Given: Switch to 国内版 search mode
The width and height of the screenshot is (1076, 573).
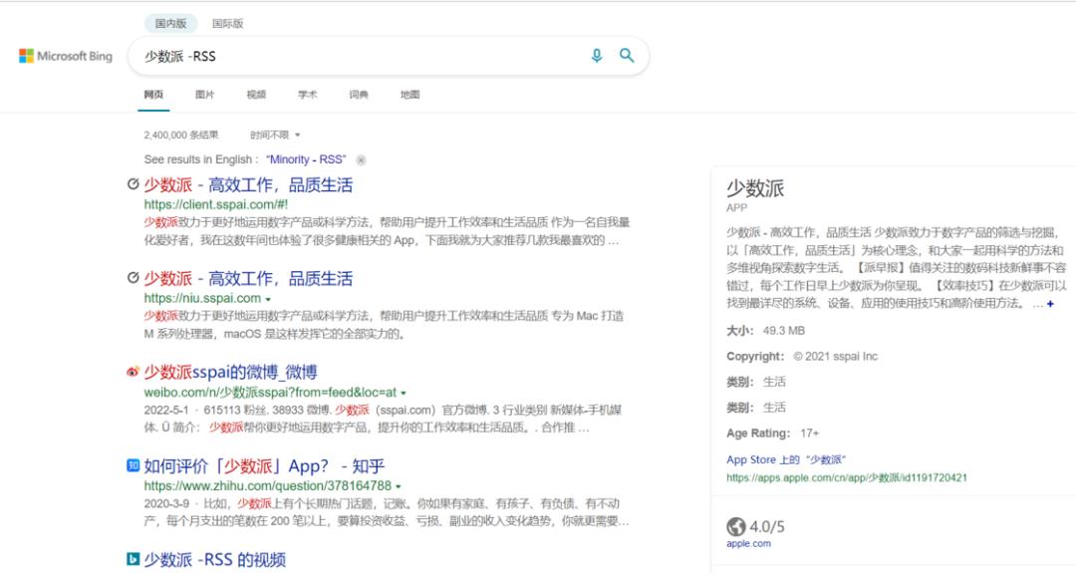Looking at the screenshot, I should 171,23.
